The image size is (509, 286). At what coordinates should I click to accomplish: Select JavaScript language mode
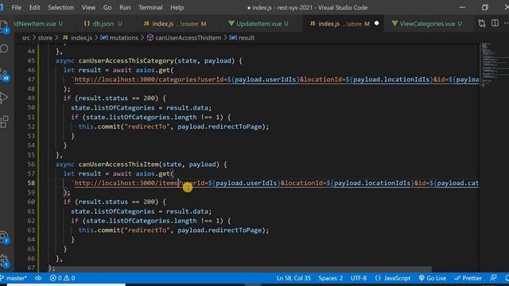coord(393,278)
